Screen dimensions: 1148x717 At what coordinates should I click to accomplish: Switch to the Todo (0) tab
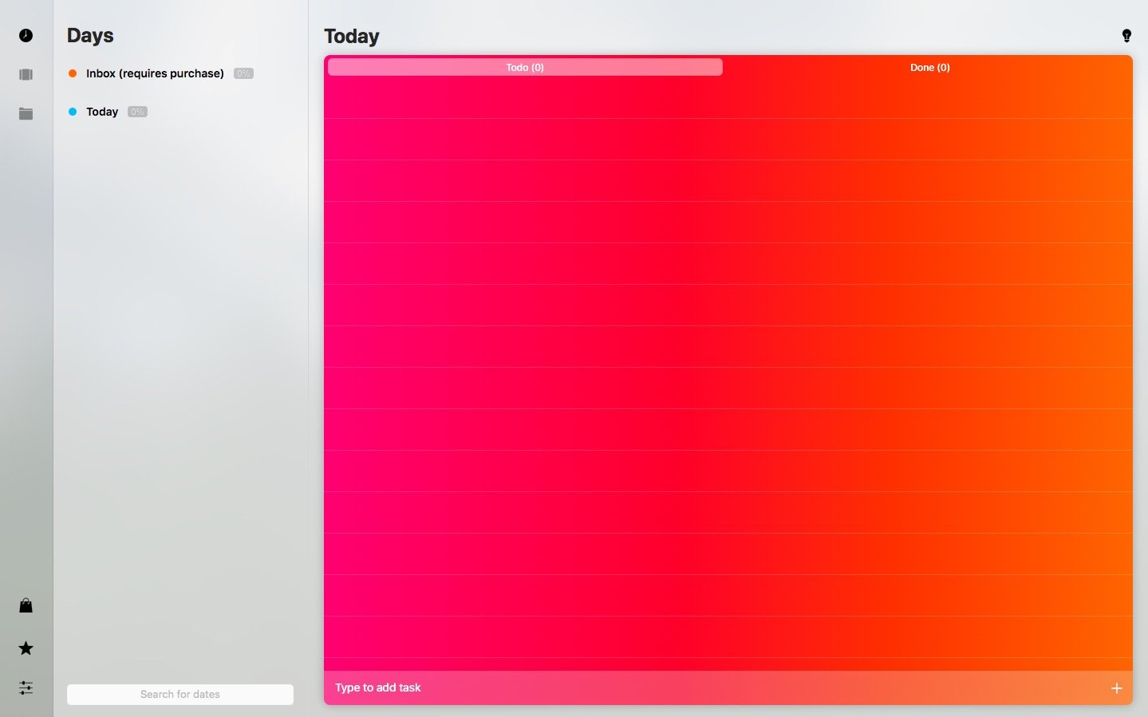tap(525, 68)
